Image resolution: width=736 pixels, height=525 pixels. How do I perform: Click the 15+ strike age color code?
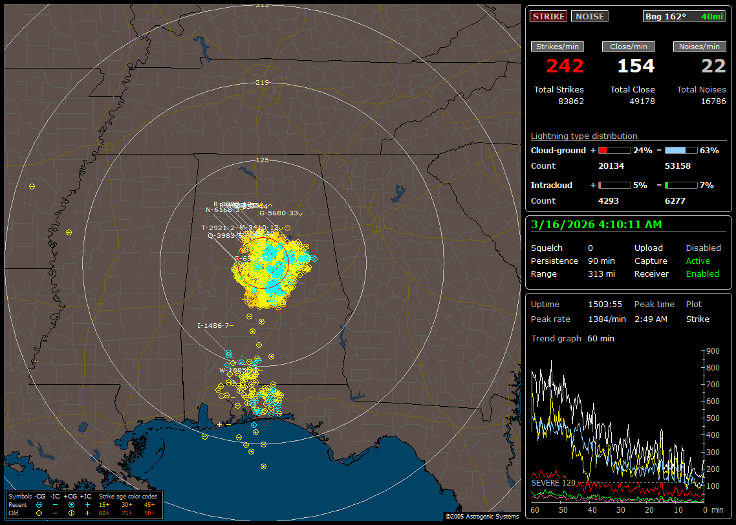pyautogui.click(x=104, y=504)
